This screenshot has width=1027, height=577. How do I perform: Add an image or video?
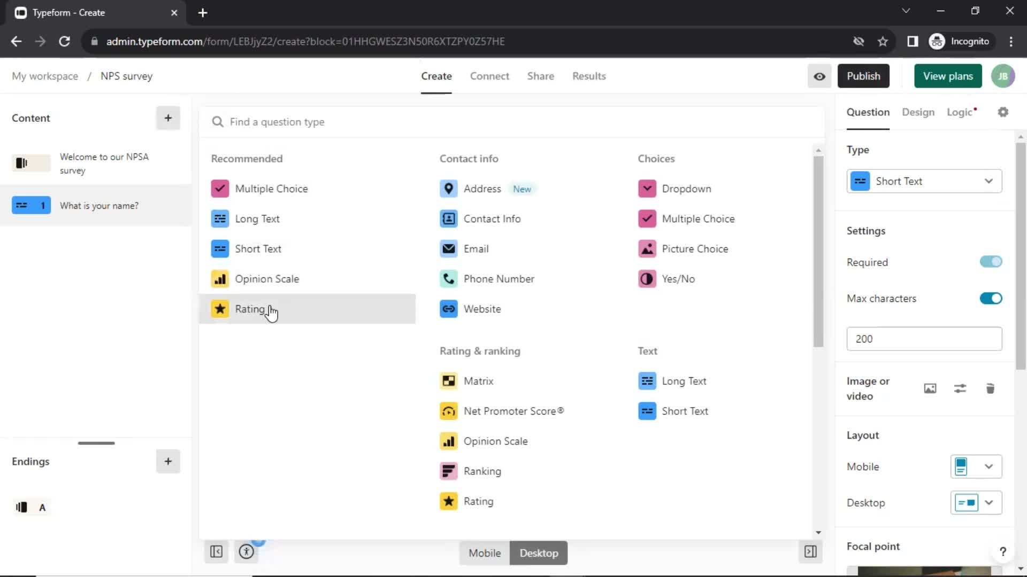[930, 388]
